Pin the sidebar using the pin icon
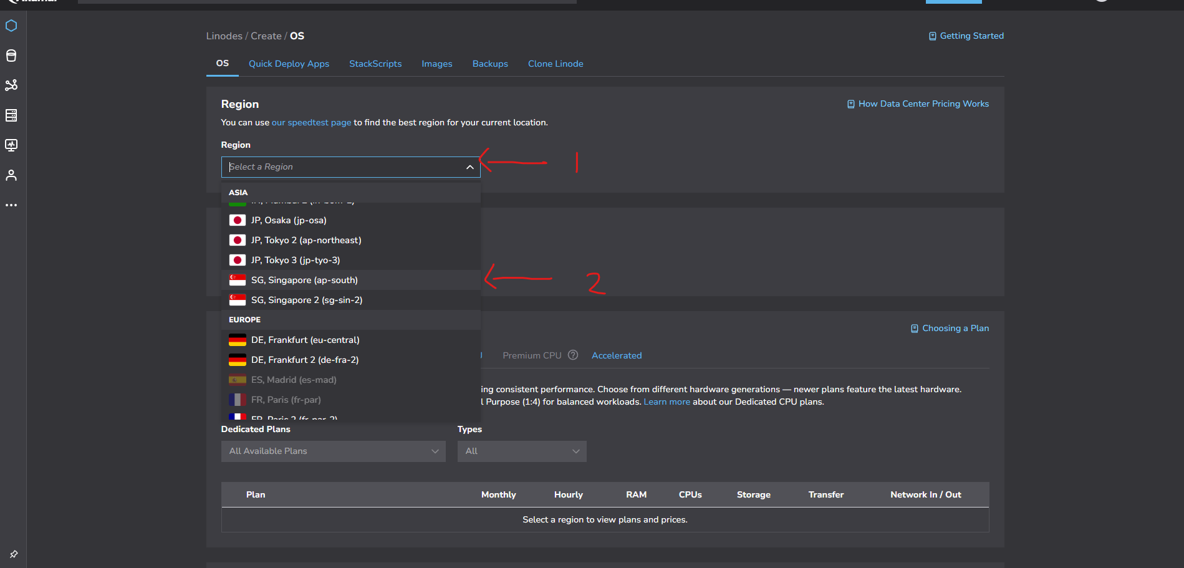The image size is (1184, 568). (x=14, y=554)
